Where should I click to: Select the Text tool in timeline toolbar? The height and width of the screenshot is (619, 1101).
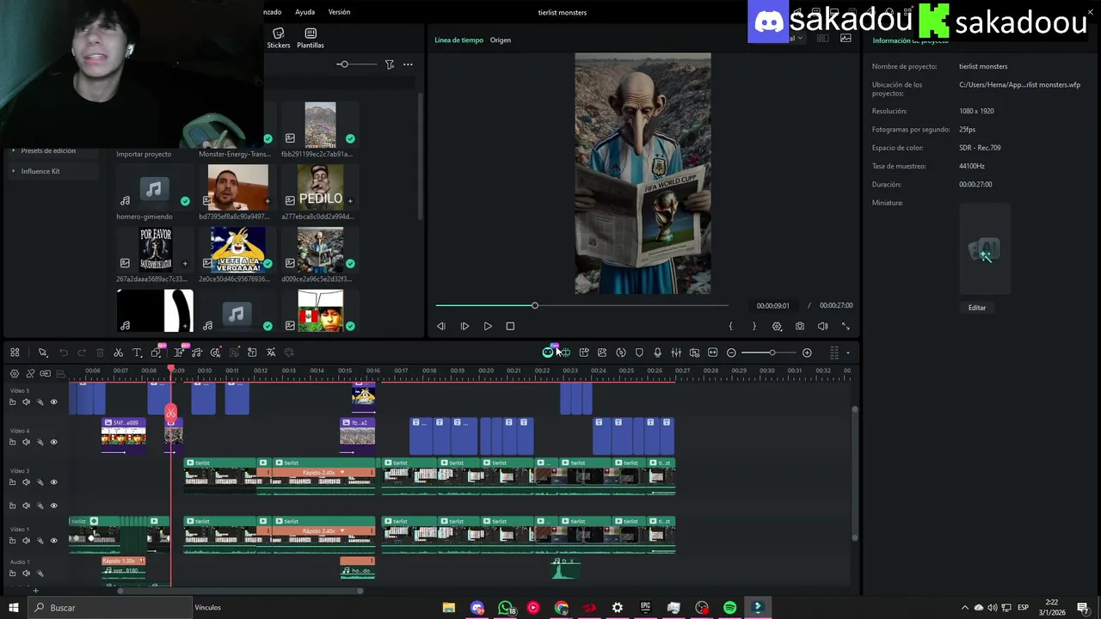tap(136, 352)
